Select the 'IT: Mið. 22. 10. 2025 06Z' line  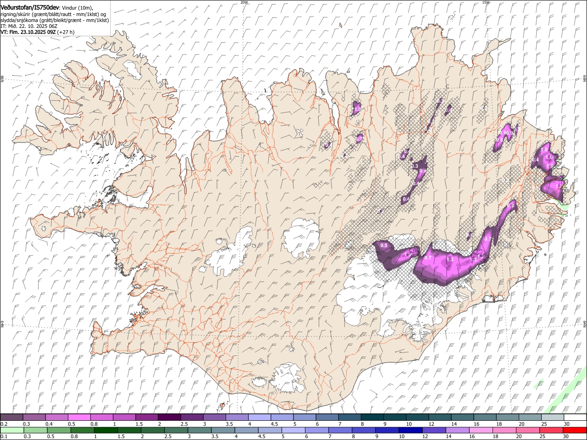(x=29, y=26)
